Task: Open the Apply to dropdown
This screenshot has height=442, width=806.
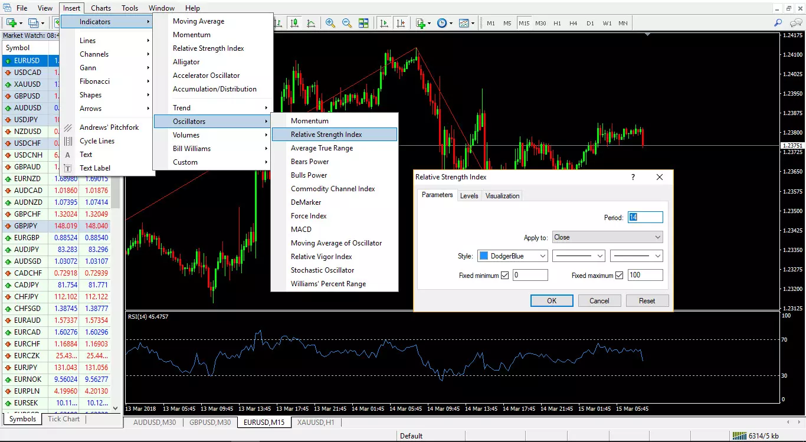Action: tap(607, 237)
